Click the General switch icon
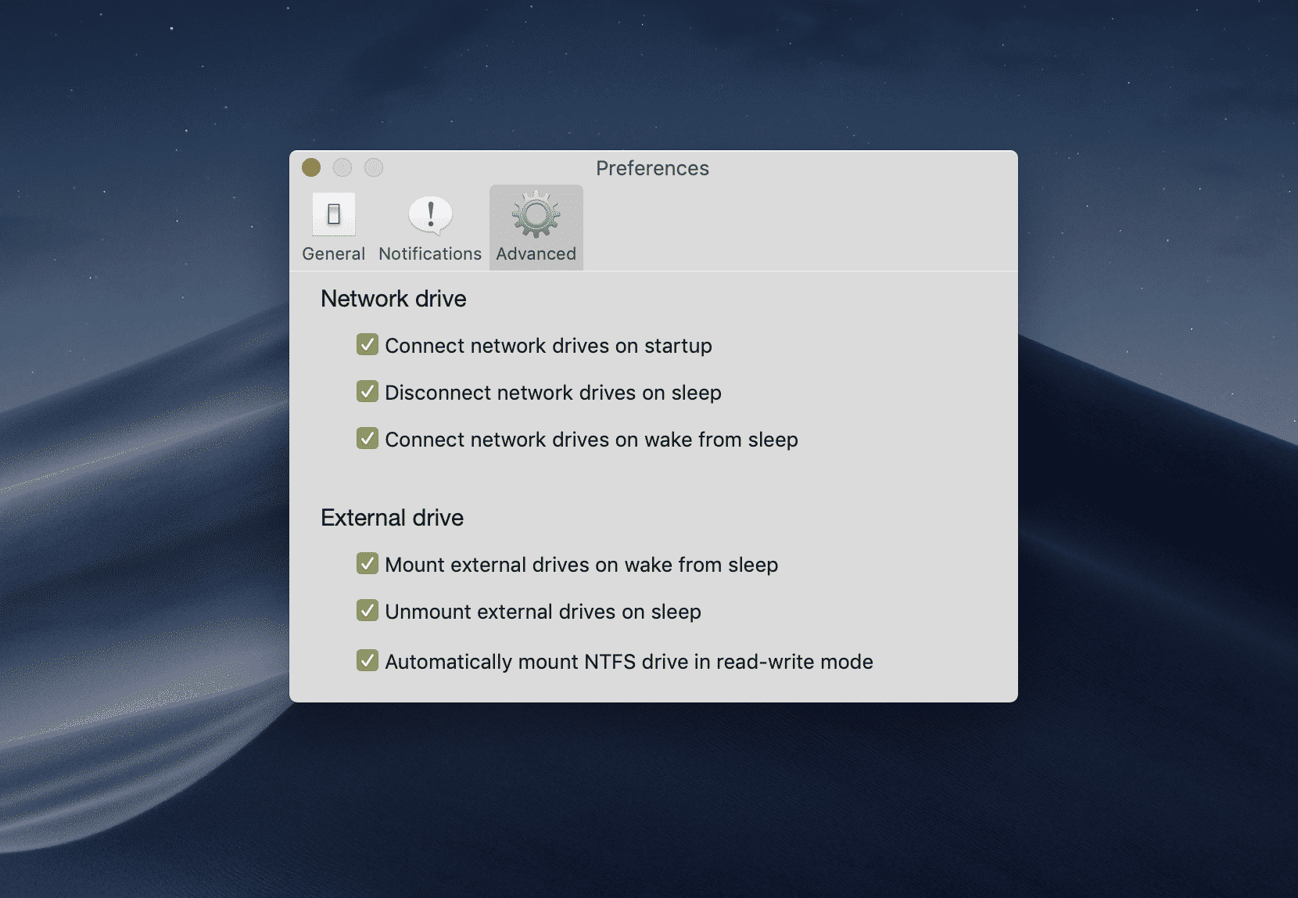Screen dimensions: 1298x898 (x=334, y=214)
